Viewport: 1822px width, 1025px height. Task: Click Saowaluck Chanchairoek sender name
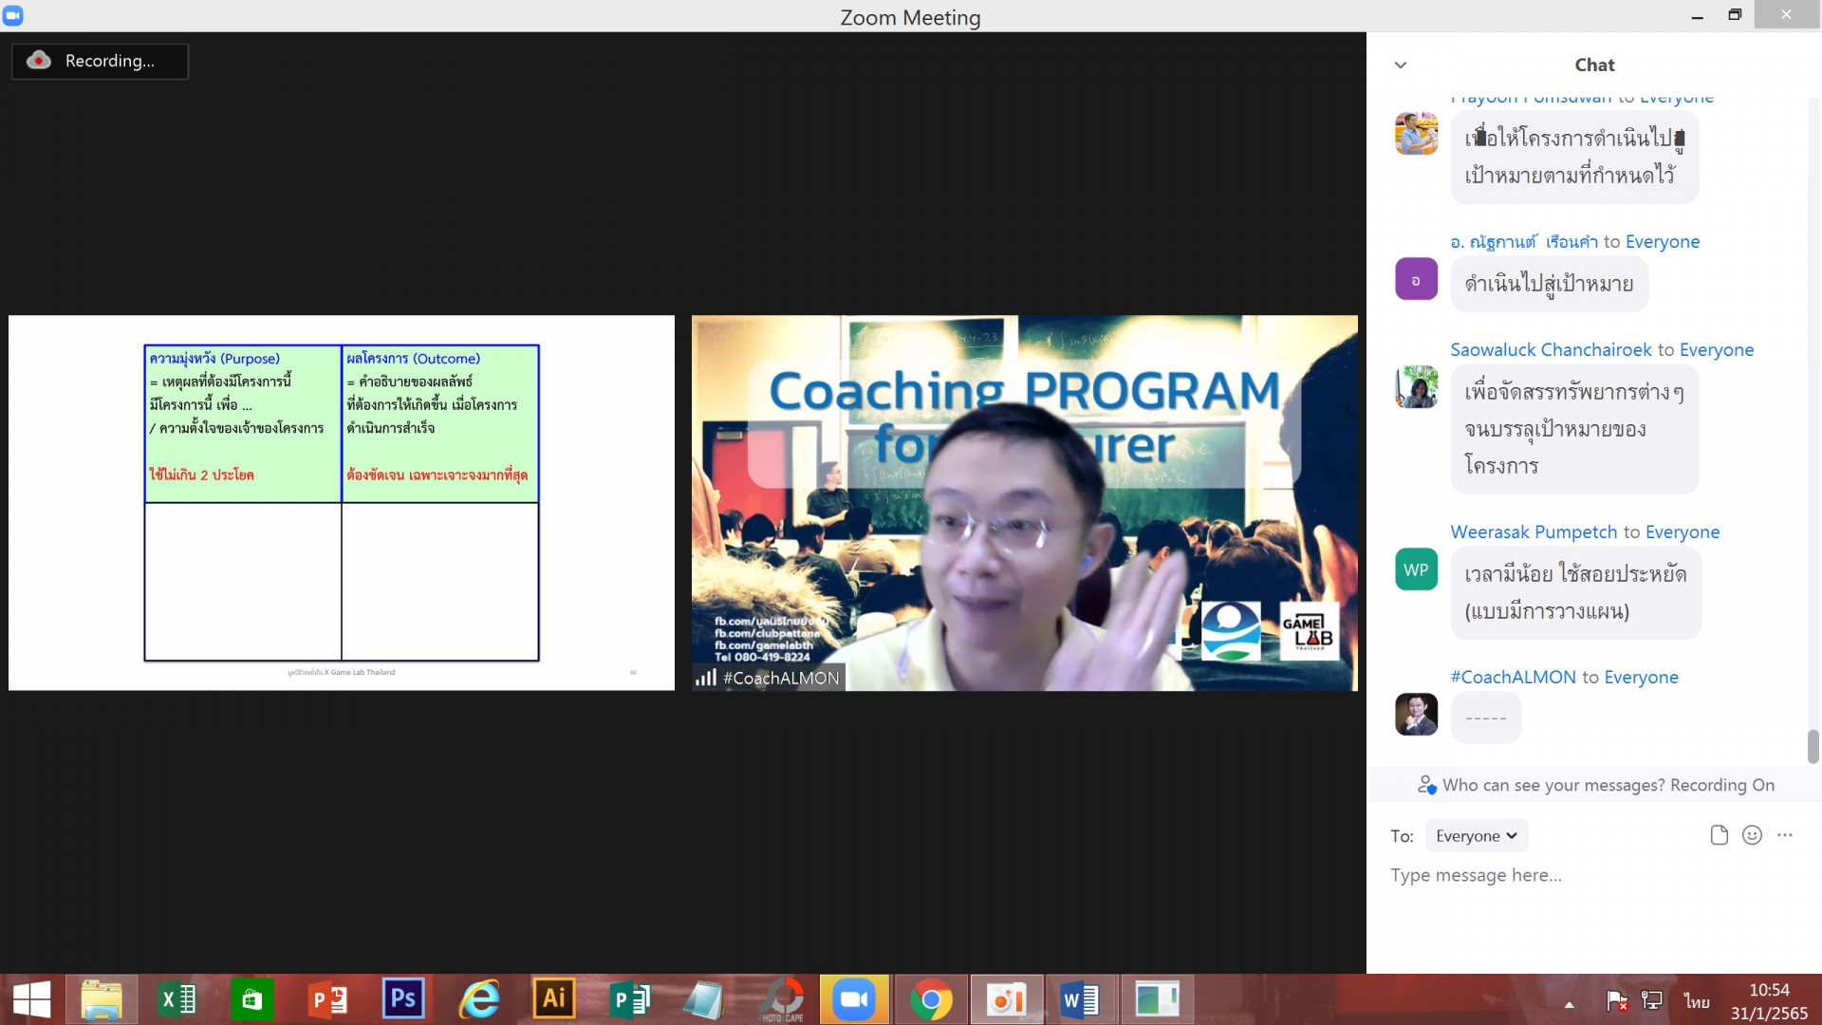click(x=1551, y=350)
